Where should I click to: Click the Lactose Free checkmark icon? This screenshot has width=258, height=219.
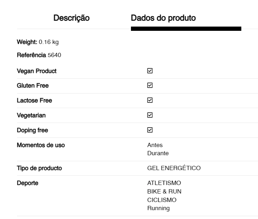click(x=150, y=100)
